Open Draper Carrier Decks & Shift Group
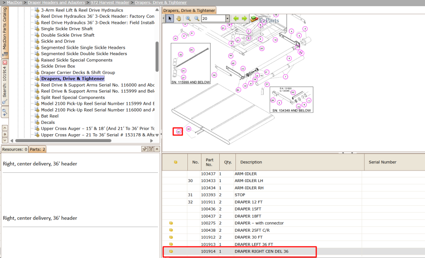This screenshot has height=258, width=425. [78, 72]
